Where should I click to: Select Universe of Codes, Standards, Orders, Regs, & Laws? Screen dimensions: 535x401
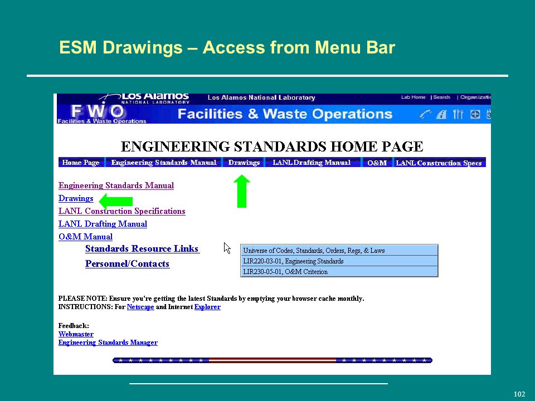(339, 251)
